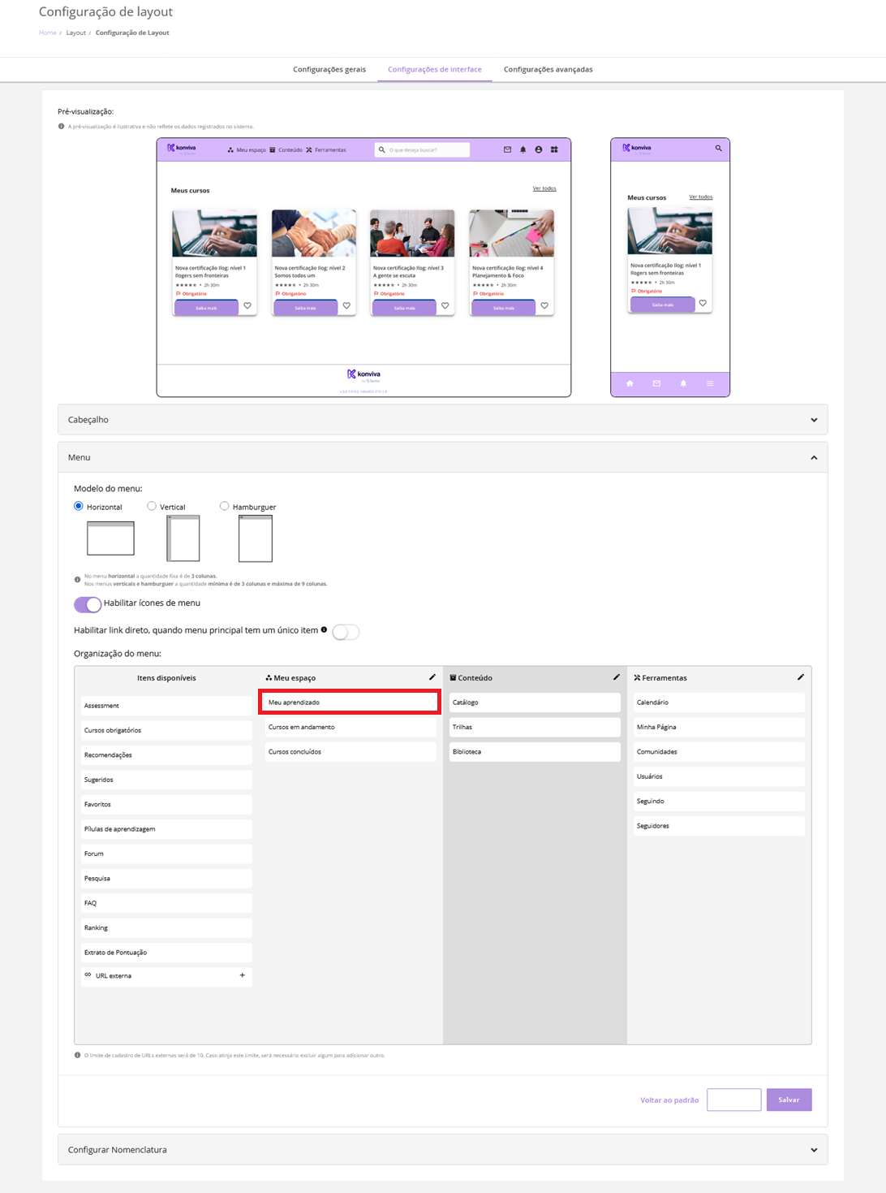Click the Ferramentas column edit pencil

(x=801, y=677)
